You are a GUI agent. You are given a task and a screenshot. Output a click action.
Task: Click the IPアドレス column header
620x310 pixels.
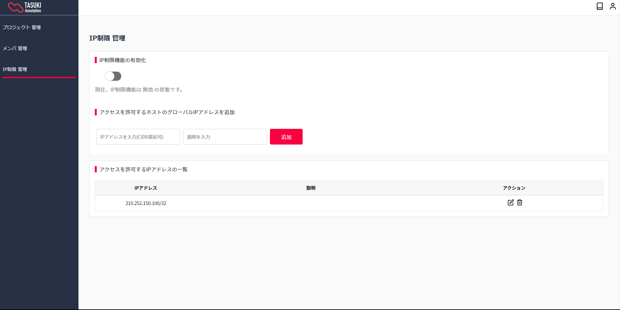(x=146, y=188)
